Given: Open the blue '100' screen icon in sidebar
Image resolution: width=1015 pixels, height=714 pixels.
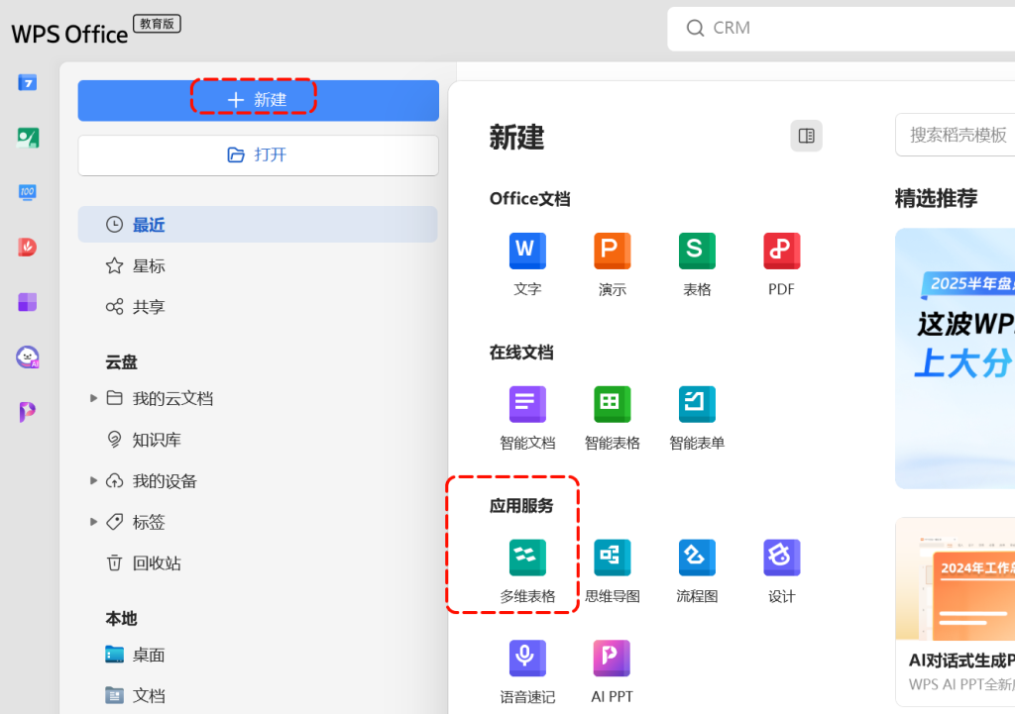Looking at the screenshot, I should coord(27,192).
